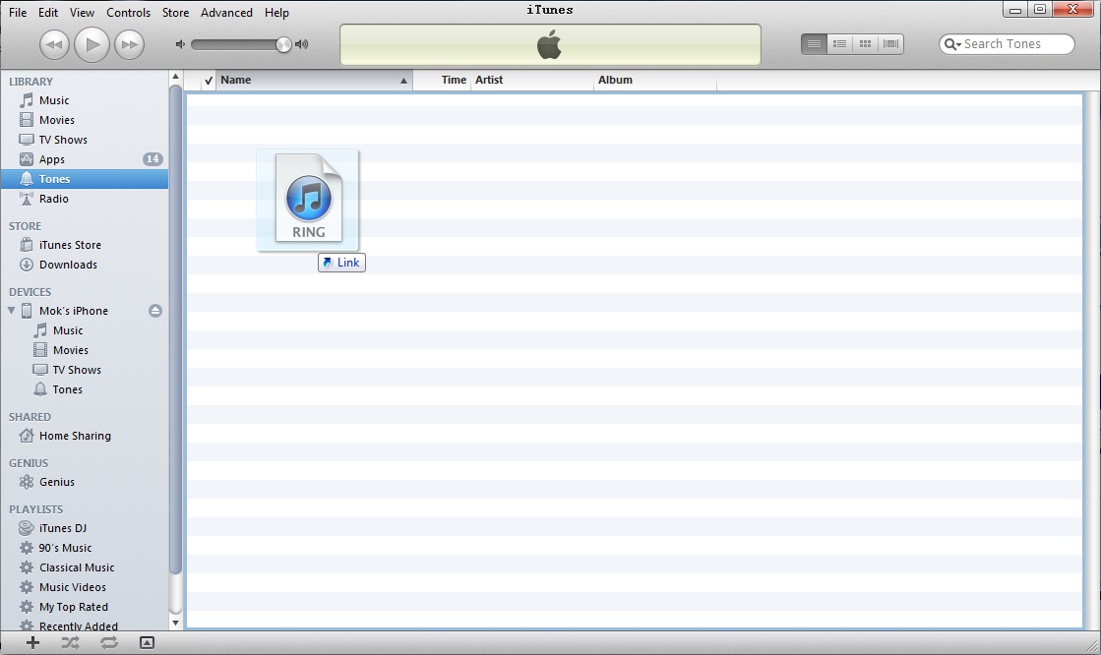Viewport: 1101px width, 655px height.
Task: Click the low volume speaker icon
Action: [x=180, y=44]
